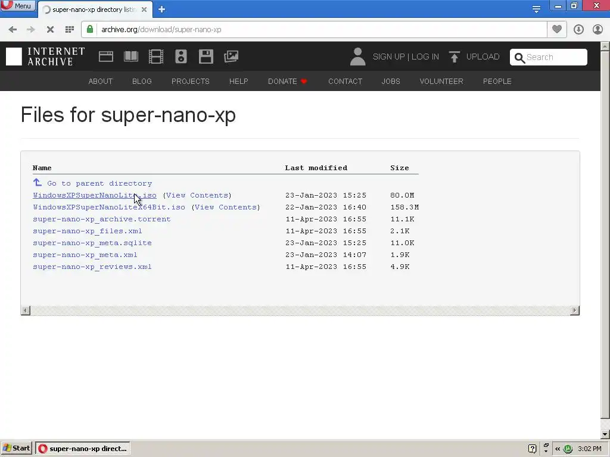Open the PROJECTS menu item
The width and height of the screenshot is (610, 457).
coord(190,81)
